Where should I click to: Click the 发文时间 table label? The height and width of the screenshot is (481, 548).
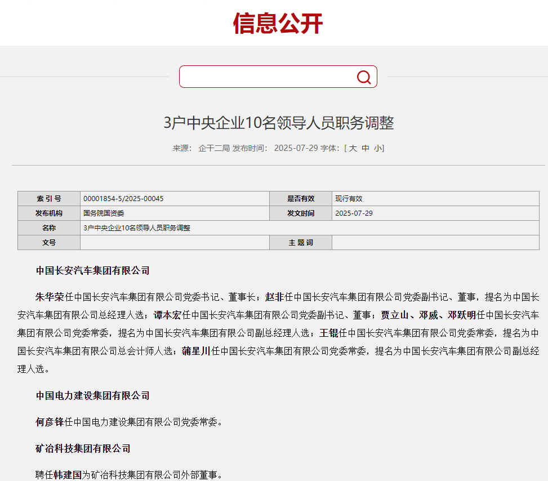pyautogui.click(x=301, y=213)
